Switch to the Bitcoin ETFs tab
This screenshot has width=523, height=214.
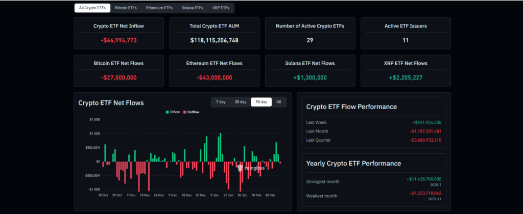(x=126, y=8)
